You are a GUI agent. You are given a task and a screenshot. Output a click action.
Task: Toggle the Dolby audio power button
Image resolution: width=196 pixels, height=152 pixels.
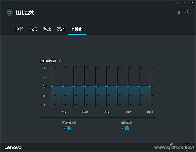point(9,12)
